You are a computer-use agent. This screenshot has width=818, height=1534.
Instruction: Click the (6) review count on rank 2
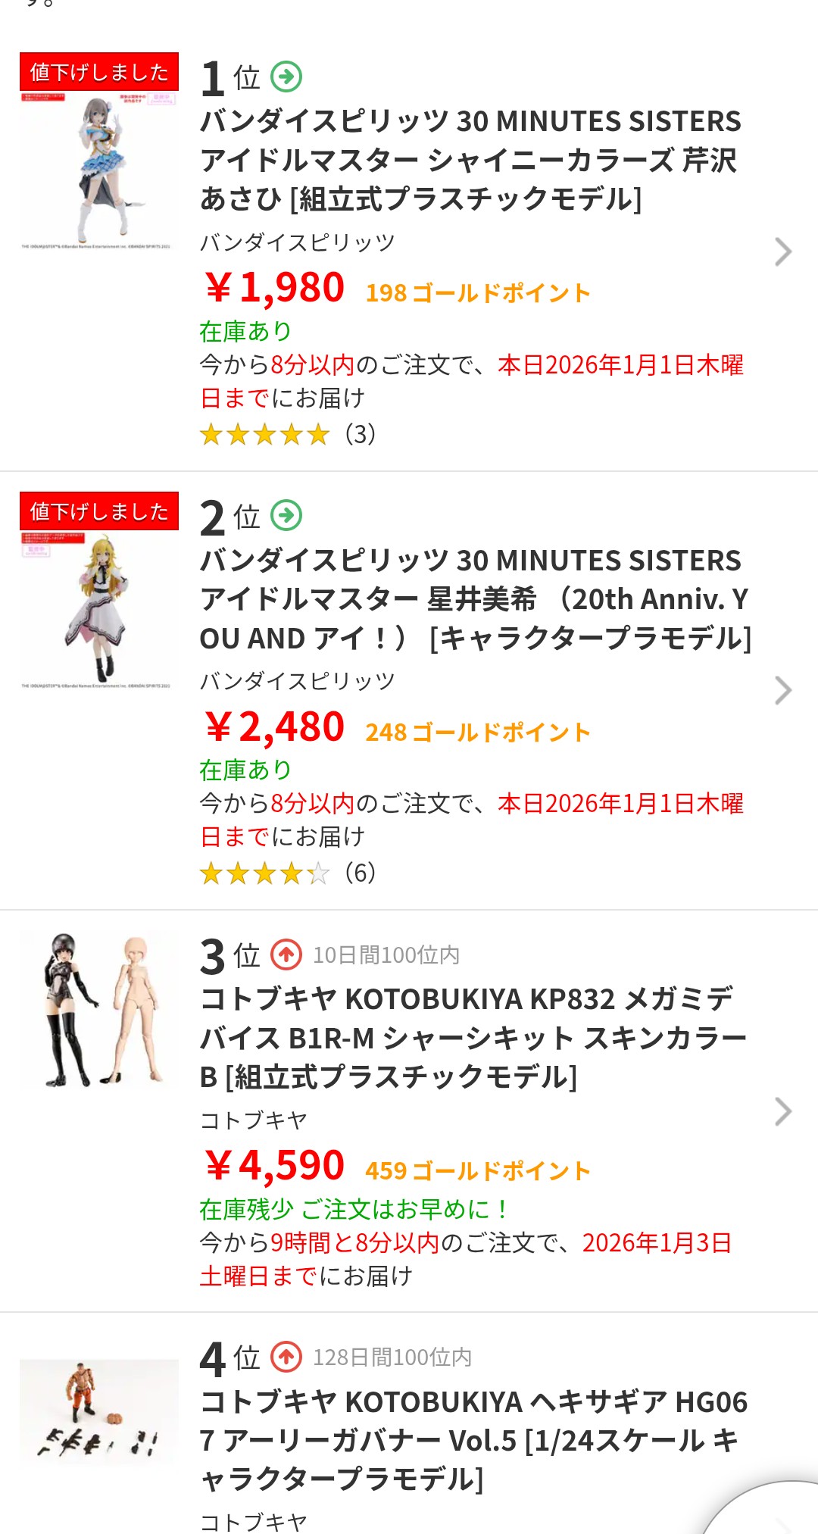(360, 873)
